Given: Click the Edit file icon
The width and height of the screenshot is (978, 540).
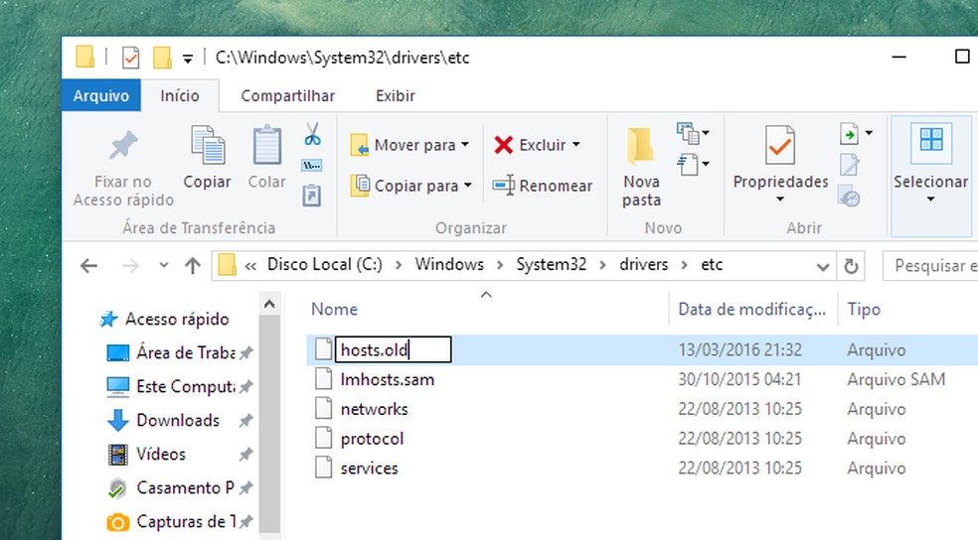Looking at the screenshot, I should pos(850,165).
